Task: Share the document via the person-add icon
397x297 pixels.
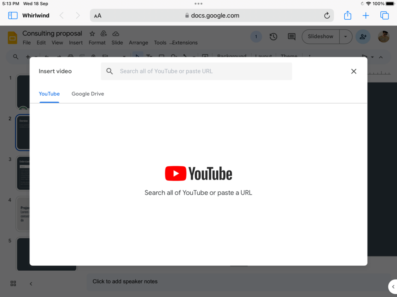Action: [x=363, y=36]
